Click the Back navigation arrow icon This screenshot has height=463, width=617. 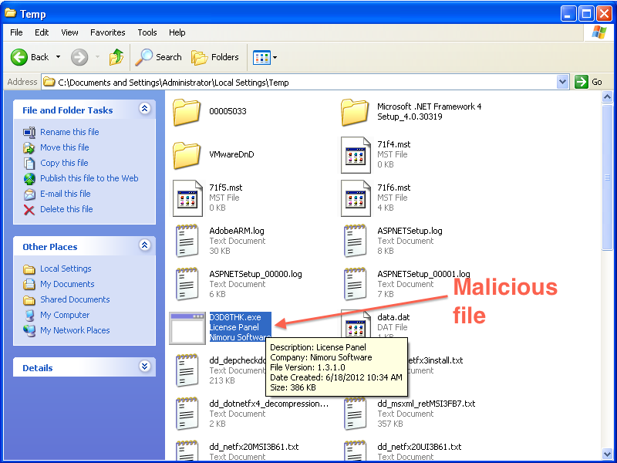pyautogui.click(x=20, y=57)
